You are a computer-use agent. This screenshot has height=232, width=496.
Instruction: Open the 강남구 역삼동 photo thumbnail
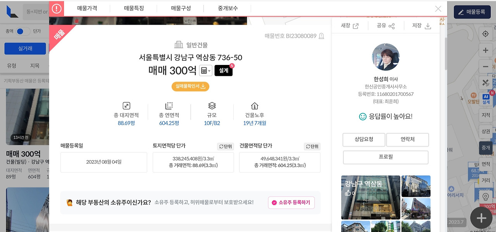pos(370,197)
